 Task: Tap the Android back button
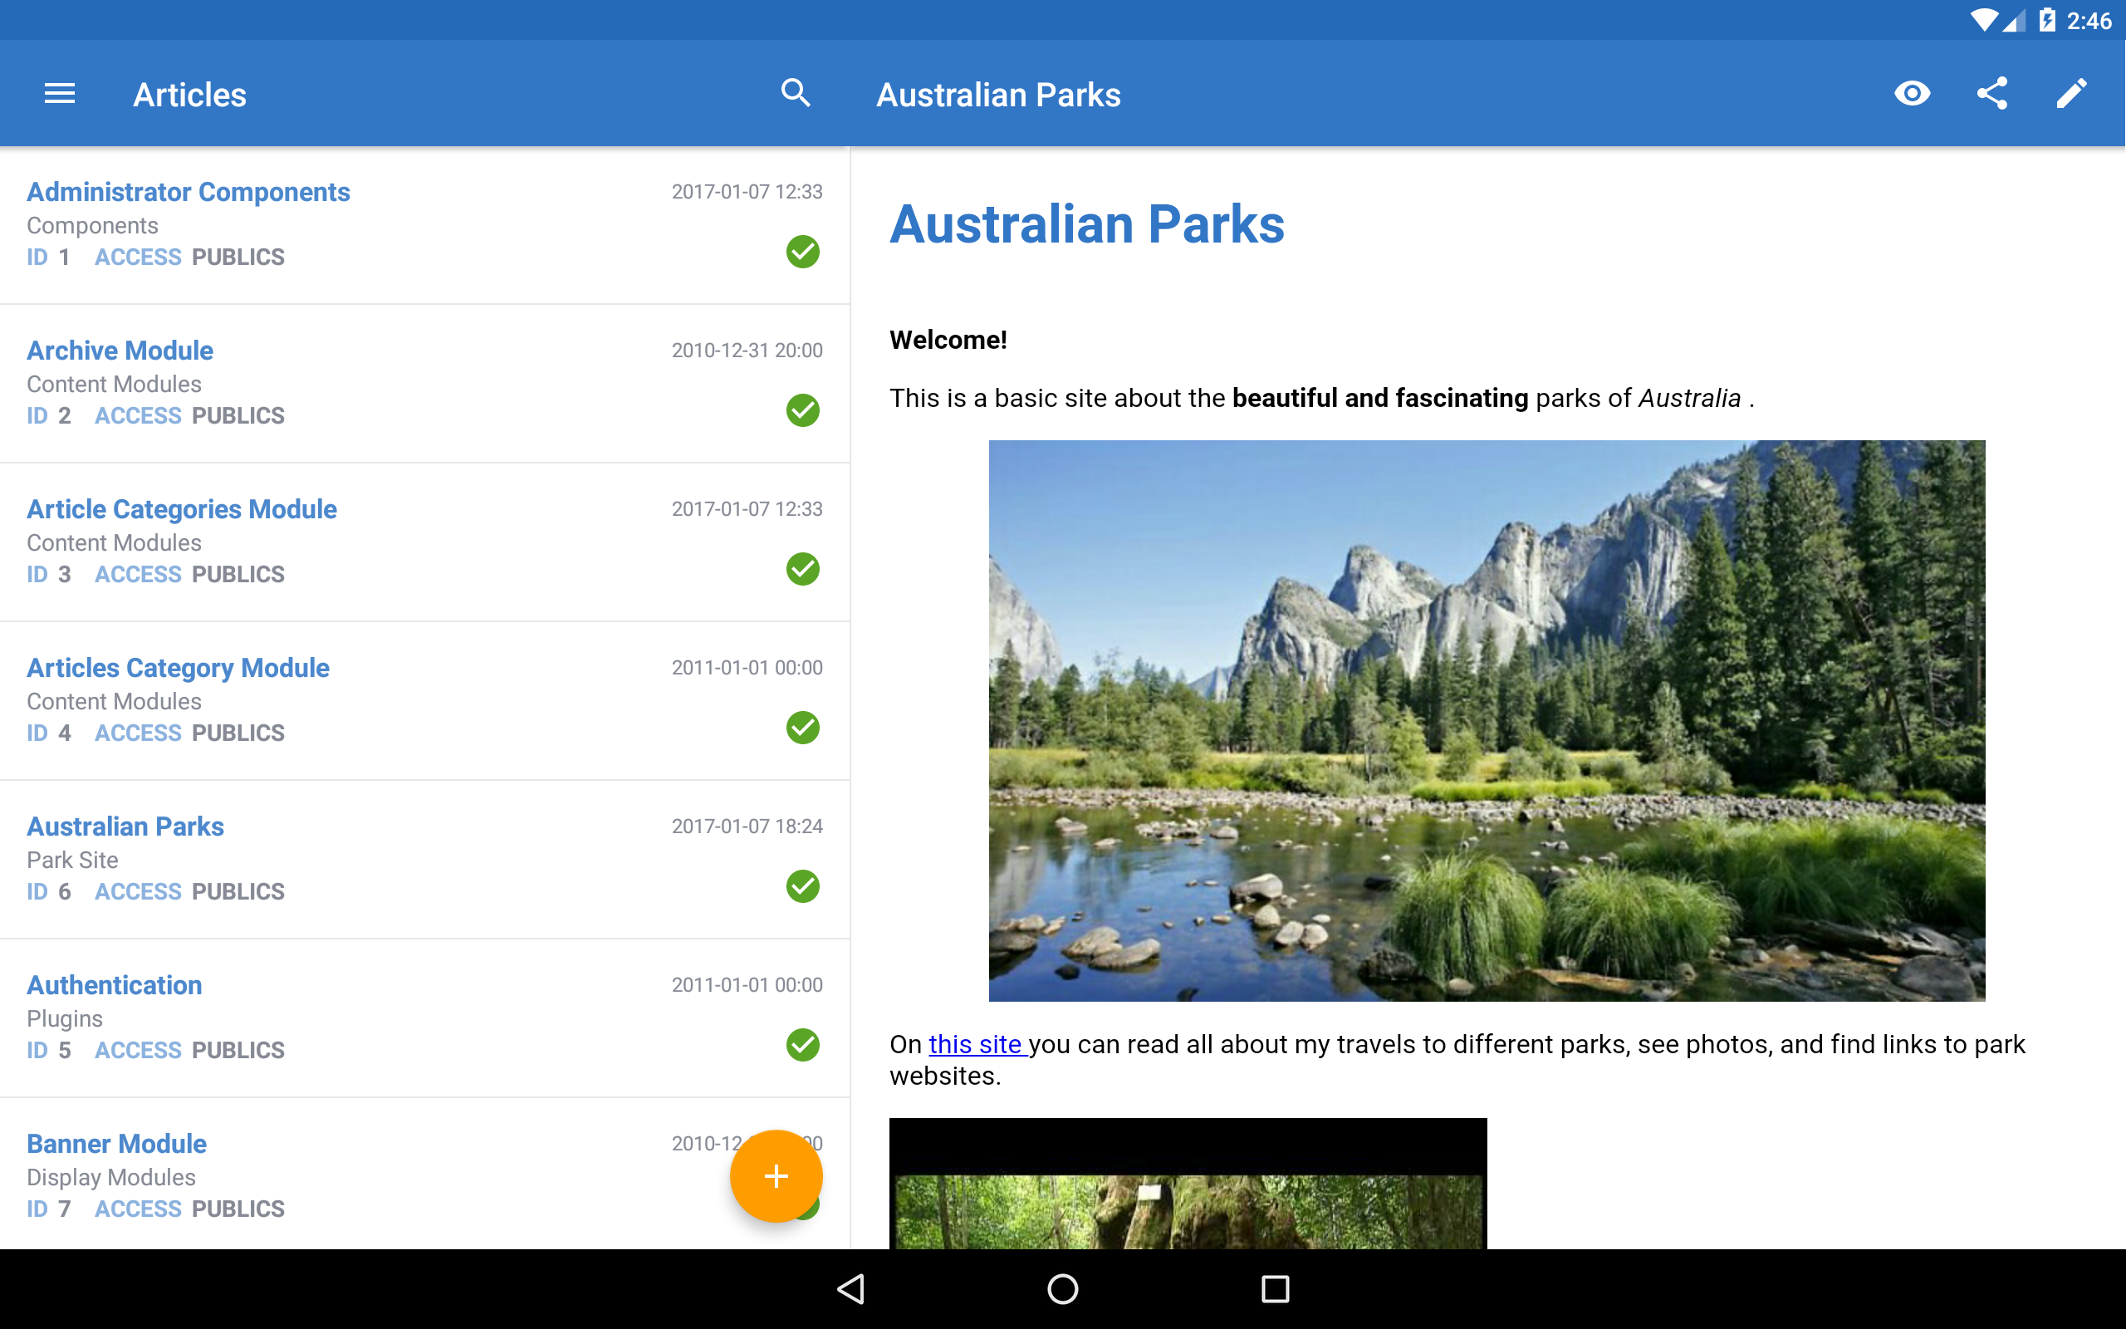tap(850, 1288)
